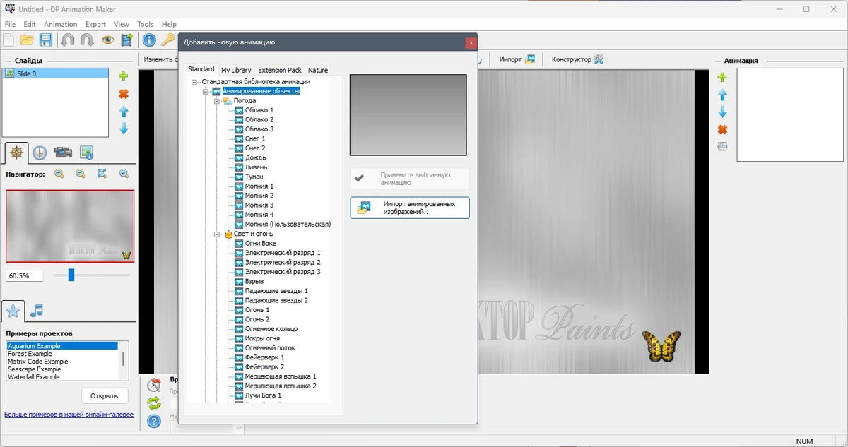Image resolution: width=848 pixels, height=447 pixels.
Task: Switch to the Nature tab
Action: coord(318,70)
